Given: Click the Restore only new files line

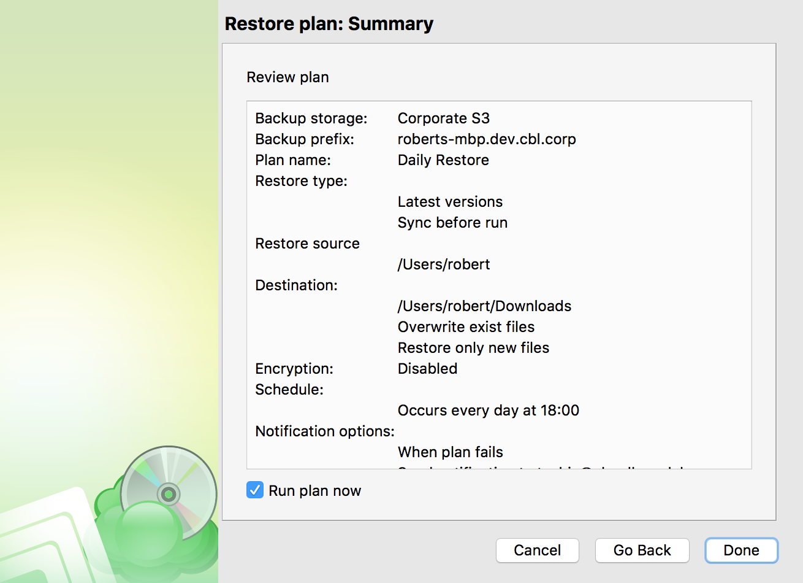Looking at the screenshot, I should click(x=473, y=348).
